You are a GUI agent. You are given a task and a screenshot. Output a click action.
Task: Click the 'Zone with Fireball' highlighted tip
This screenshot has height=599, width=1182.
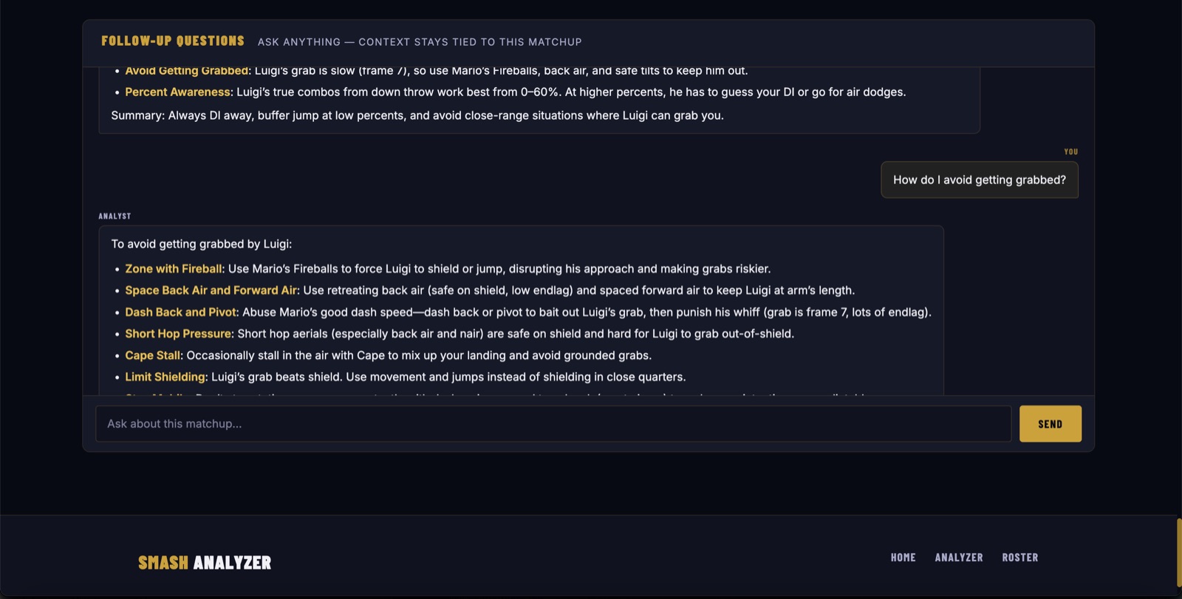tap(174, 269)
